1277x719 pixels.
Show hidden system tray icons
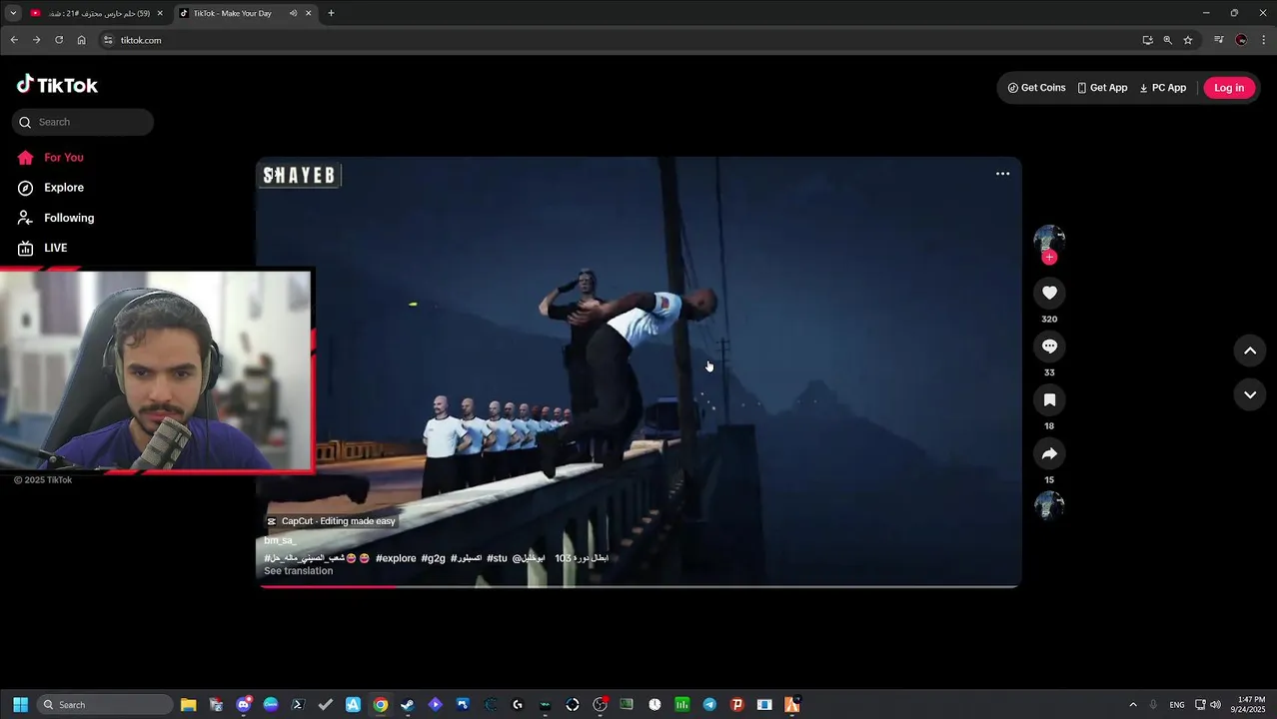coord(1132,704)
